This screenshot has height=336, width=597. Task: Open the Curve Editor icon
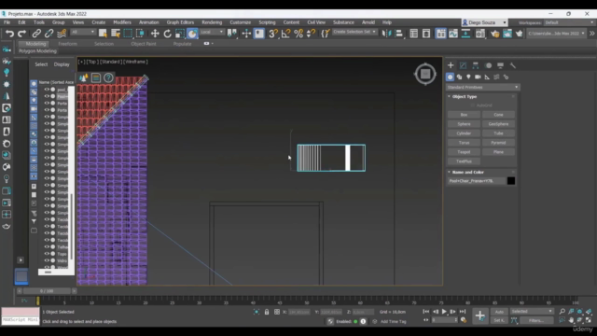[453, 34]
